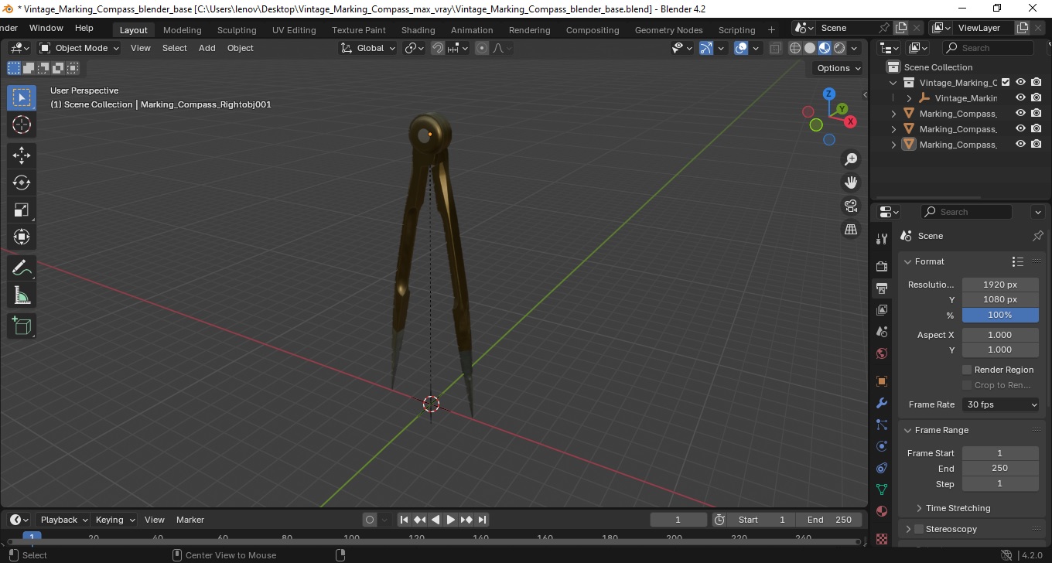
Task: Select the Transform tool
Action: (22, 237)
